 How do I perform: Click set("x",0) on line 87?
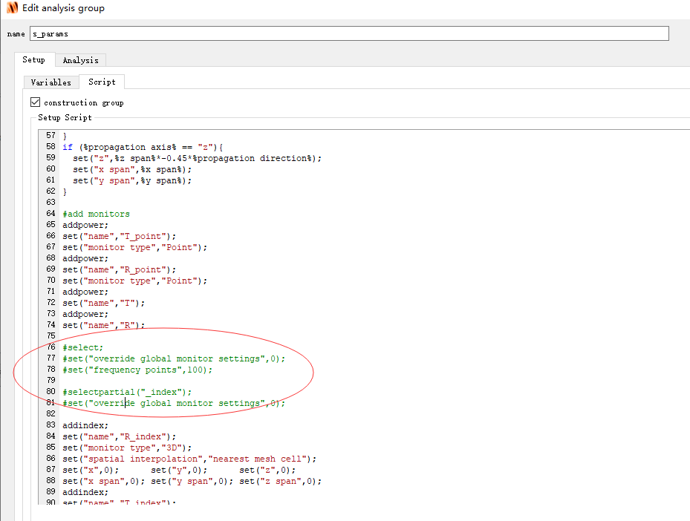(x=91, y=470)
